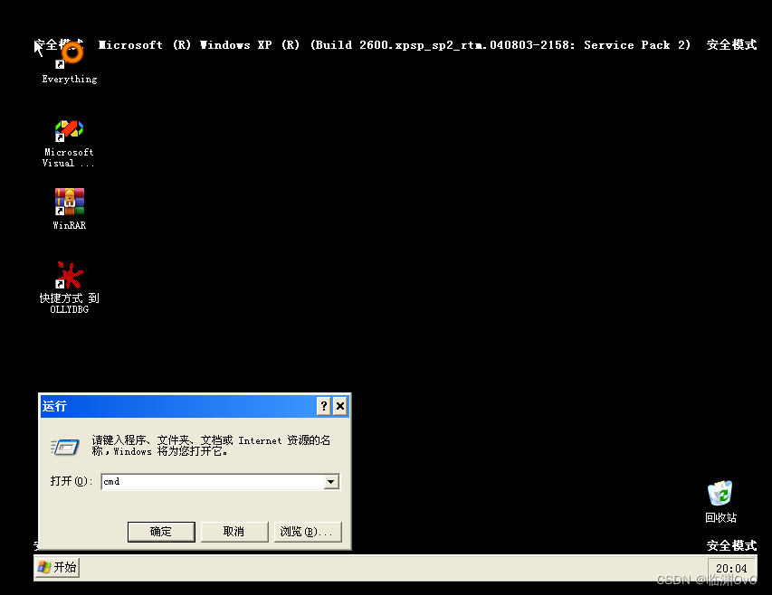Select the WinRAR label text

click(70, 226)
